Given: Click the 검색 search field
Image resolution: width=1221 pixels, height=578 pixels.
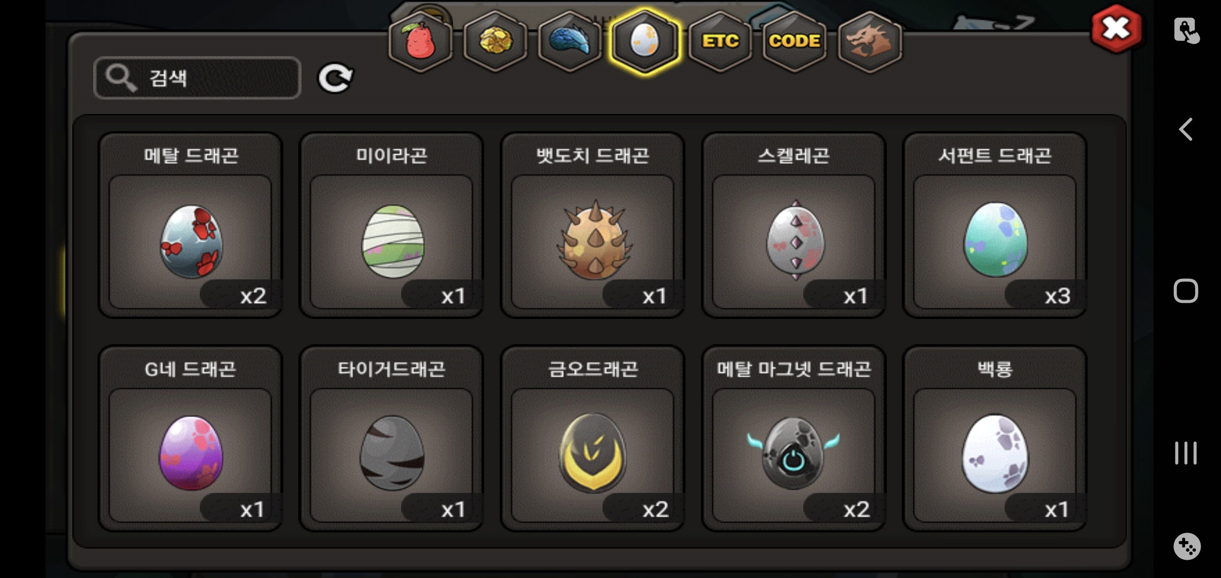Looking at the screenshot, I should (x=197, y=78).
